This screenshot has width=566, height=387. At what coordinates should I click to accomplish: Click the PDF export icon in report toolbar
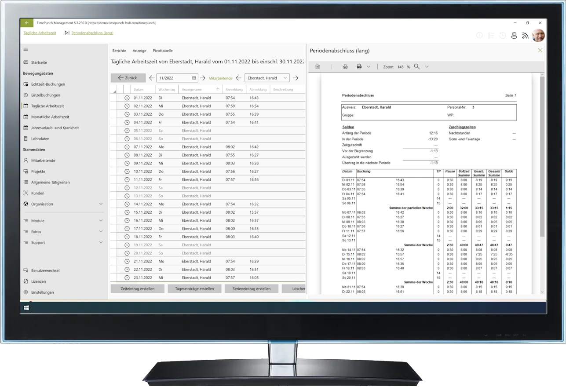pos(359,67)
